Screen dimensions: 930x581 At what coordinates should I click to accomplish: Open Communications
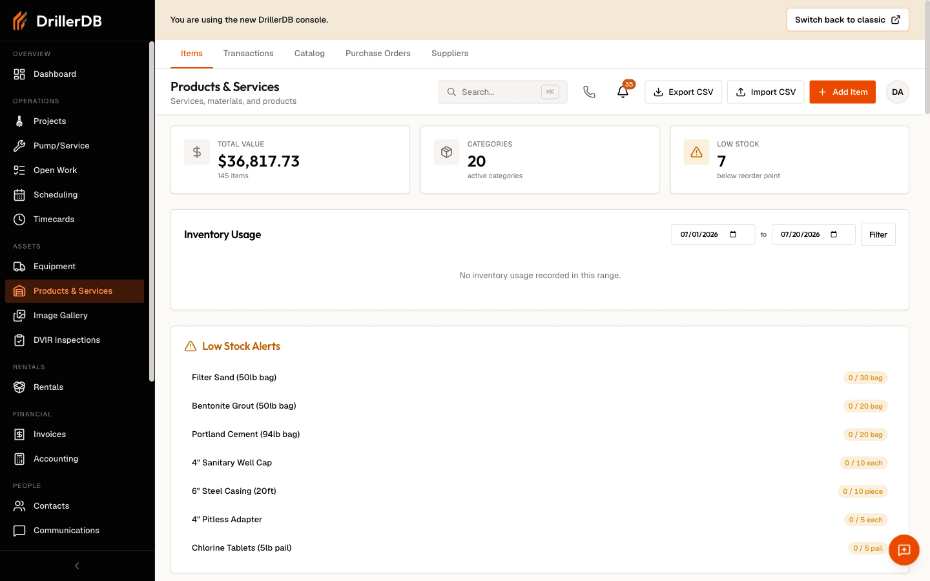[74, 531]
